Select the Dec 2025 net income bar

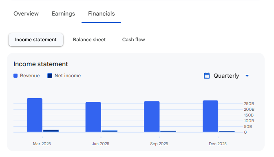click(x=227, y=131)
